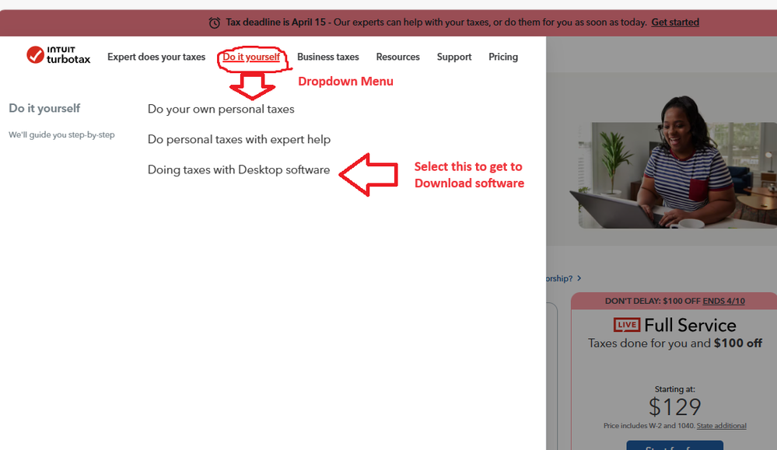The image size is (777, 450).
Task: Click Get started link in banner
Action: (x=675, y=23)
